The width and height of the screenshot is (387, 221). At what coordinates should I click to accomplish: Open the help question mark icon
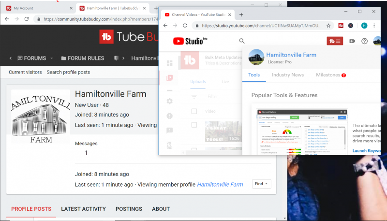[x=365, y=41]
